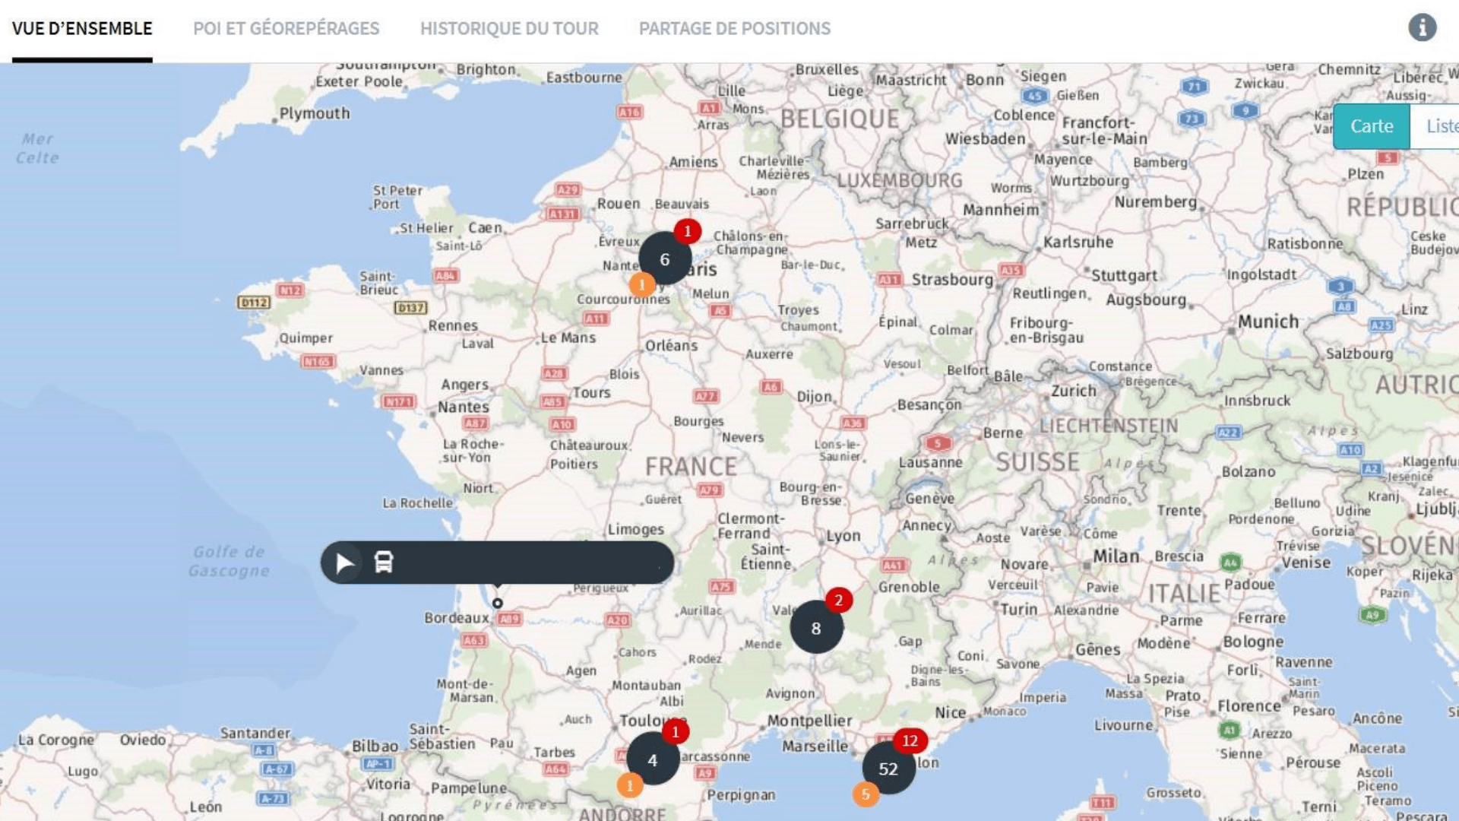Open the cluster of 52 vehicles near Toulon
The image size is (1459, 821).
click(888, 769)
